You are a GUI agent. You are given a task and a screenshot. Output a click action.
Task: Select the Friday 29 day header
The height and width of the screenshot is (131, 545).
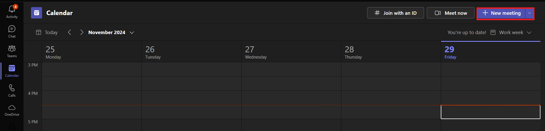point(490,52)
